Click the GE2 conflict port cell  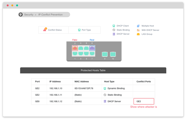coord(144,101)
